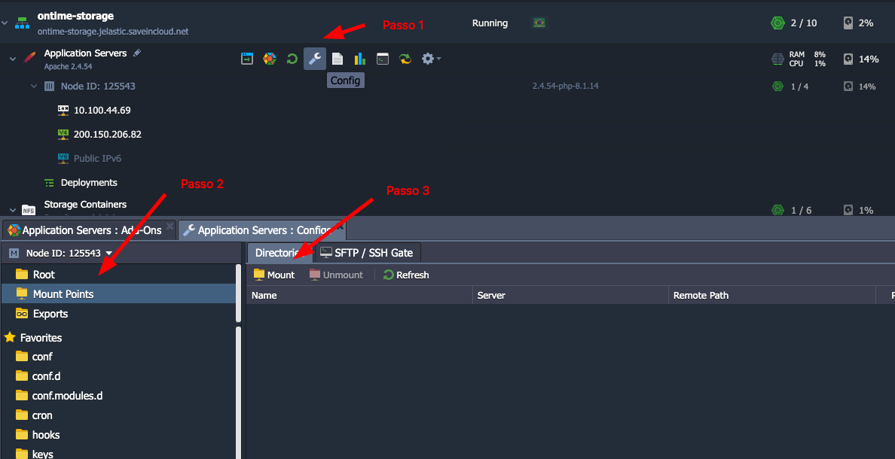This screenshot has width=895, height=459.
Task: Open the Add-Ons icon for Application Servers
Action: (269, 59)
